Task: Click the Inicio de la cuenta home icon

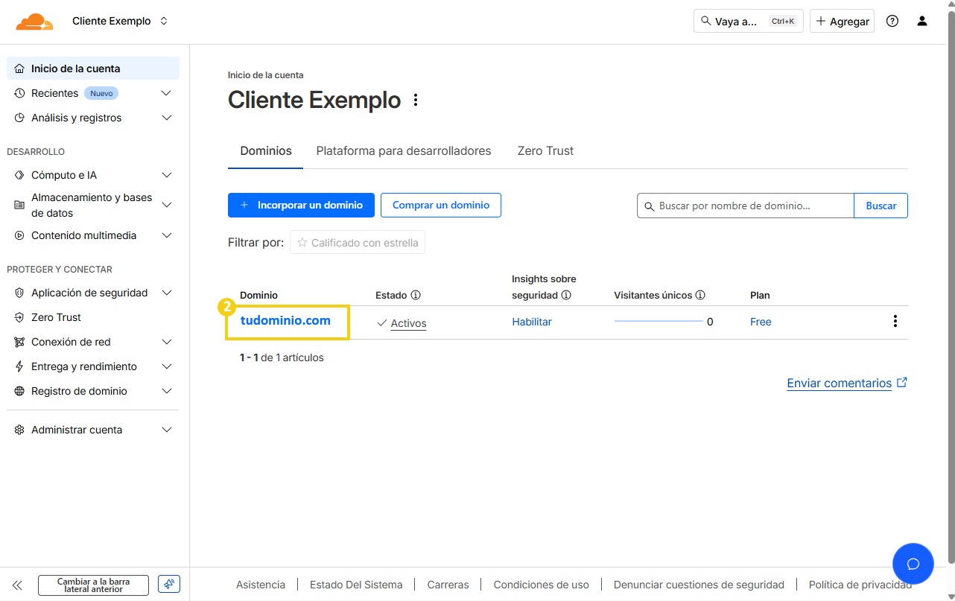Action: point(19,68)
